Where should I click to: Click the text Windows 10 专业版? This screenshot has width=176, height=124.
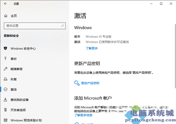tap(99, 37)
